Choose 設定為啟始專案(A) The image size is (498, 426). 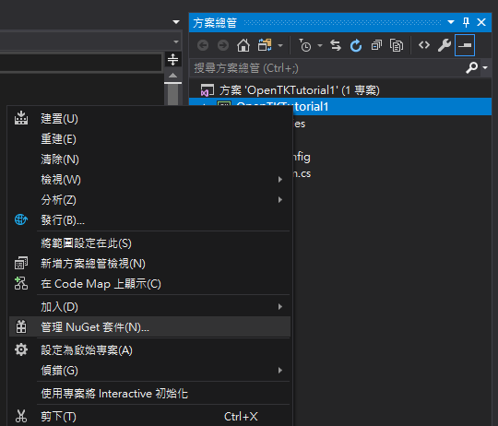(149, 350)
